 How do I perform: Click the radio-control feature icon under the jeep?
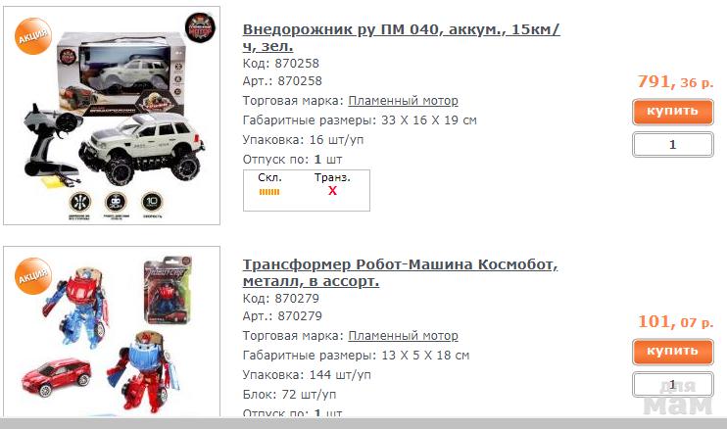point(116,202)
